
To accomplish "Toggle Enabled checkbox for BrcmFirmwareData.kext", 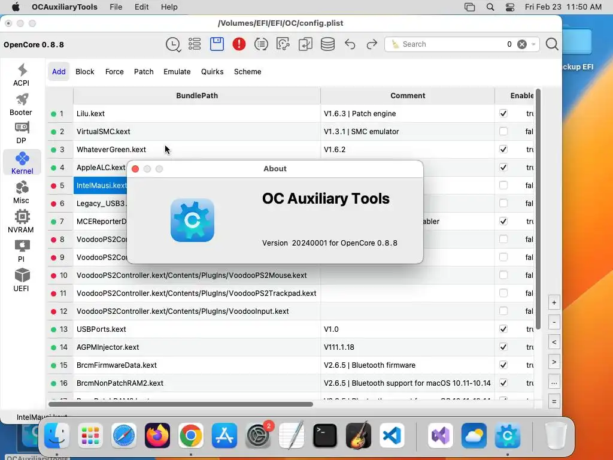I will (503, 365).
